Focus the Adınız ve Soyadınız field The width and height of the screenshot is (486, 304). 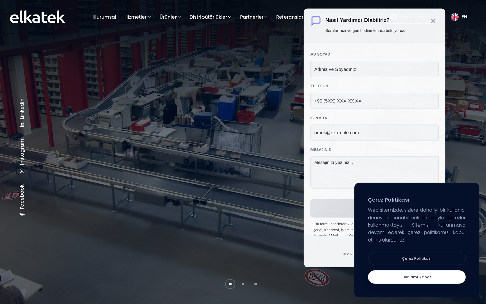click(x=375, y=69)
